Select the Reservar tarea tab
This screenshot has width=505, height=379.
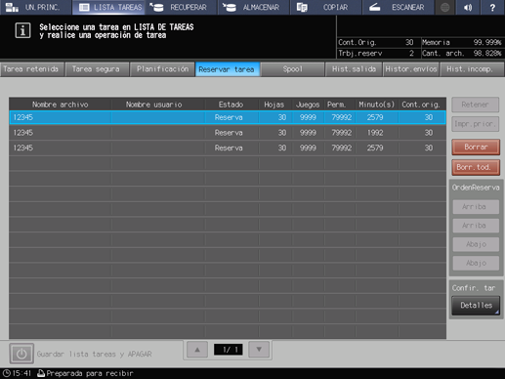click(x=227, y=69)
